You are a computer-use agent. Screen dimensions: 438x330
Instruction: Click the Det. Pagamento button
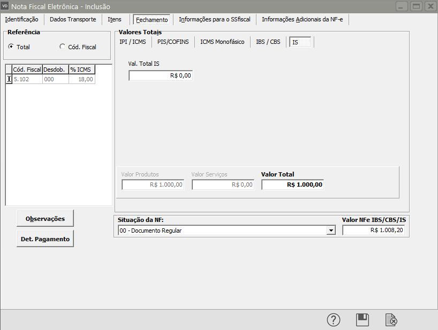46,239
